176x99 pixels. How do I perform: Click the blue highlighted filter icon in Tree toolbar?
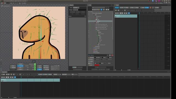101,10
